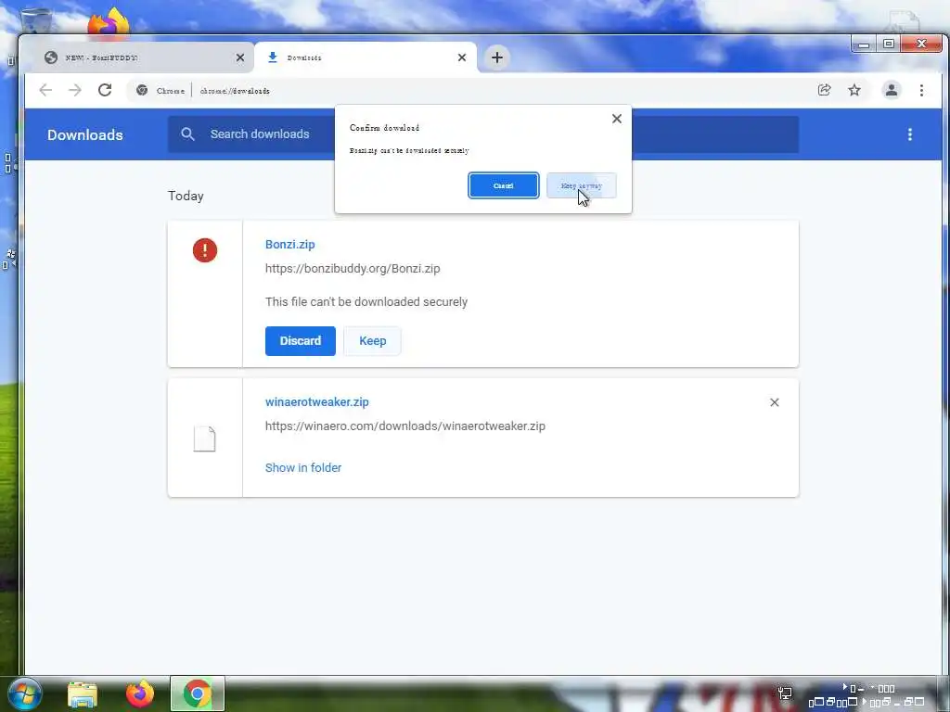The width and height of the screenshot is (950, 712).
Task: Go forward in browser history
Action: click(74, 90)
